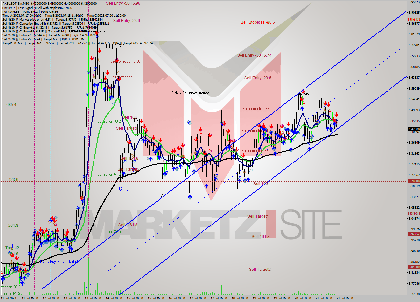Click the 6.5454 price axis tick
This screenshot has height=302, width=420.
coord(414,99)
